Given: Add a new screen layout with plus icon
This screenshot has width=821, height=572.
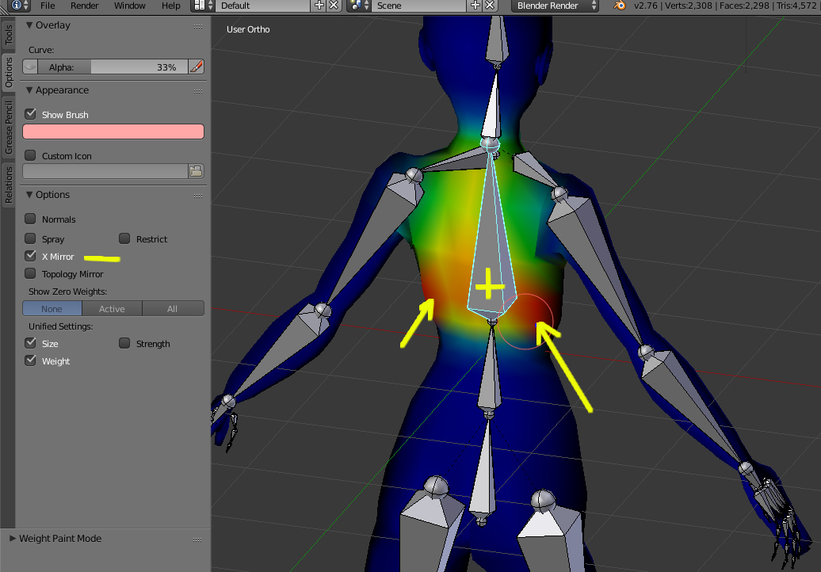Looking at the screenshot, I should tap(319, 6).
